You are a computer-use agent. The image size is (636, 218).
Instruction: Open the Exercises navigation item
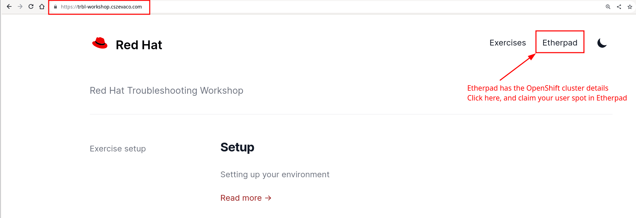coord(507,43)
